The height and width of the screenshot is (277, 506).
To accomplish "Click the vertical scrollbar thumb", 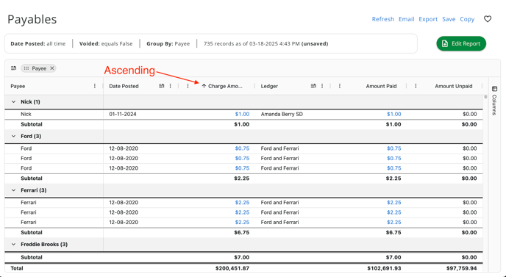I will [x=485, y=97].
